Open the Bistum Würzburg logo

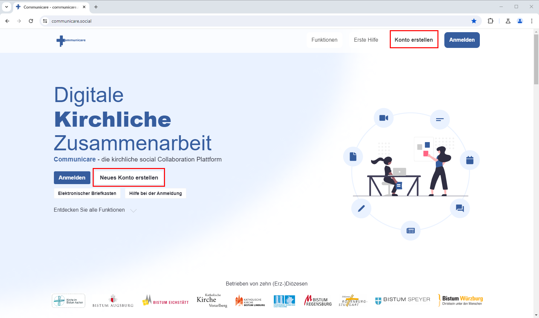[x=460, y=300]
